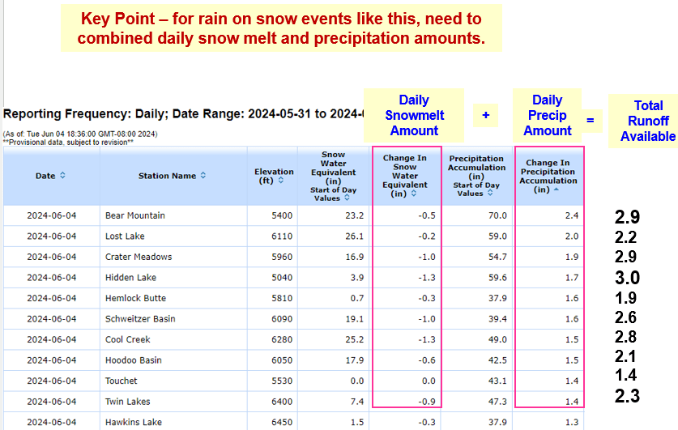Click the 3.0 total runoff value

tap(626, 278)
